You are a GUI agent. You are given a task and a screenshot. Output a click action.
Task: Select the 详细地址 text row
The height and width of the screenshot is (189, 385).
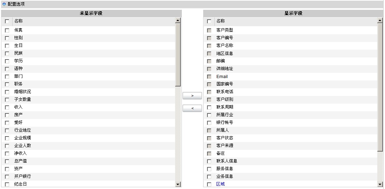tap(225, 69)
